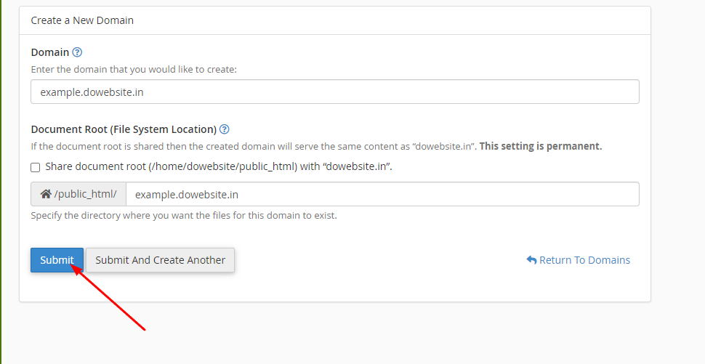Screen dimensions: 705x364
Task: Focus the Domain name input field
Action: [x=335, y=92]
